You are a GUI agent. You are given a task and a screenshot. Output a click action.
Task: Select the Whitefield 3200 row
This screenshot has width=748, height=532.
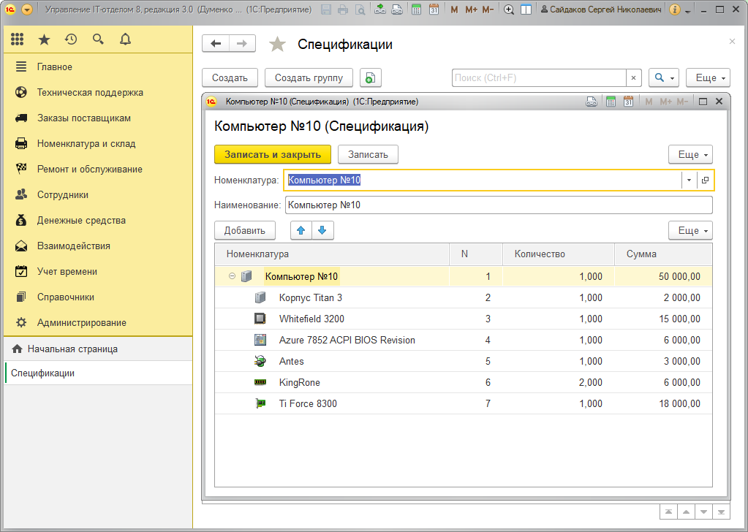pyautogui.click(x=464, y=319)
